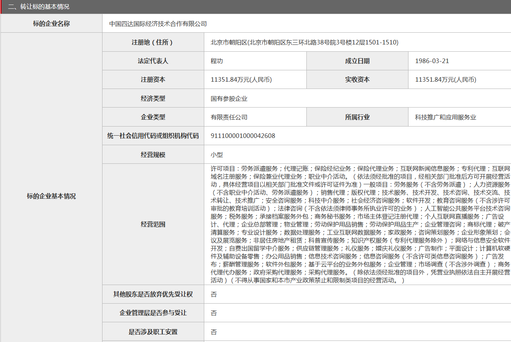Click the 经营规模 label
Image resolution: width=511 pixels, height=342 pixels.
click(x=153, y=155)
